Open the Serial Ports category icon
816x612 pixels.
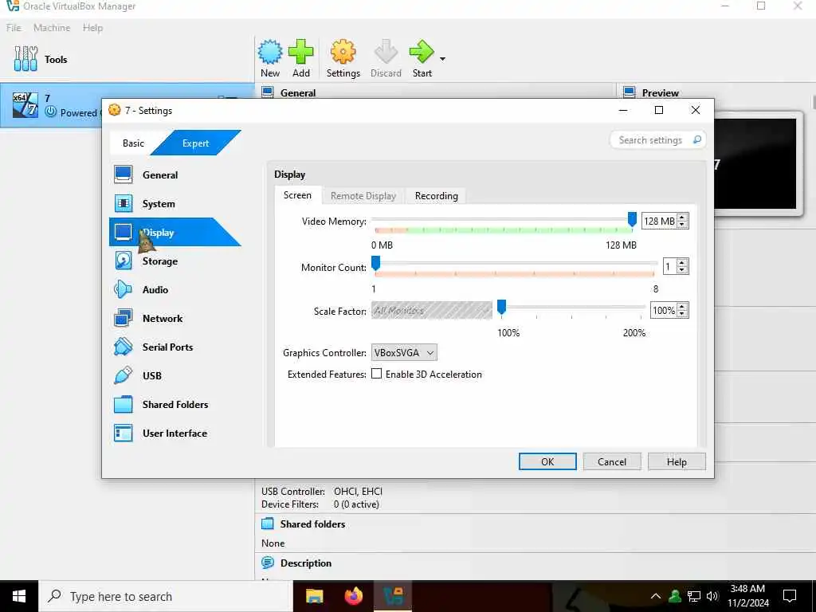(x=124, y=347)
